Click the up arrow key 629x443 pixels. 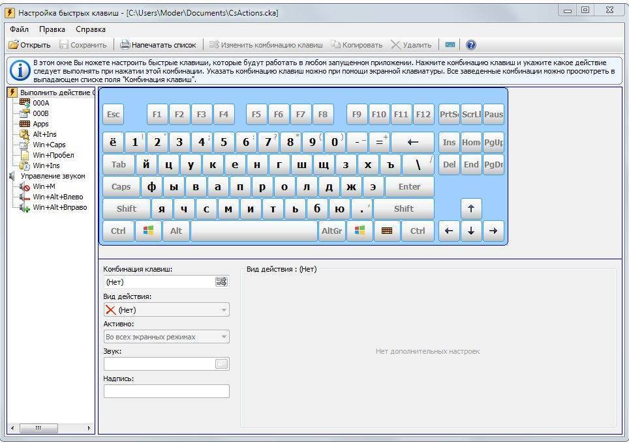[x=471, y=208]
